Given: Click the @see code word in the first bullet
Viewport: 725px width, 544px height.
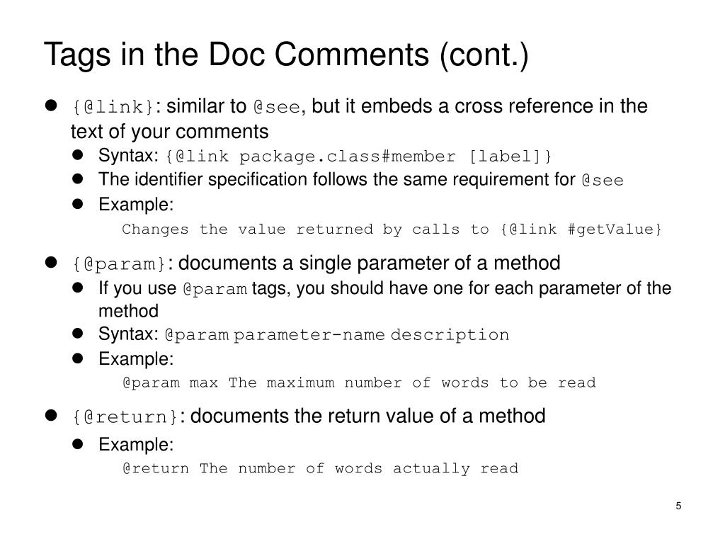Looking at the screenshot, I should click(277, 108).
